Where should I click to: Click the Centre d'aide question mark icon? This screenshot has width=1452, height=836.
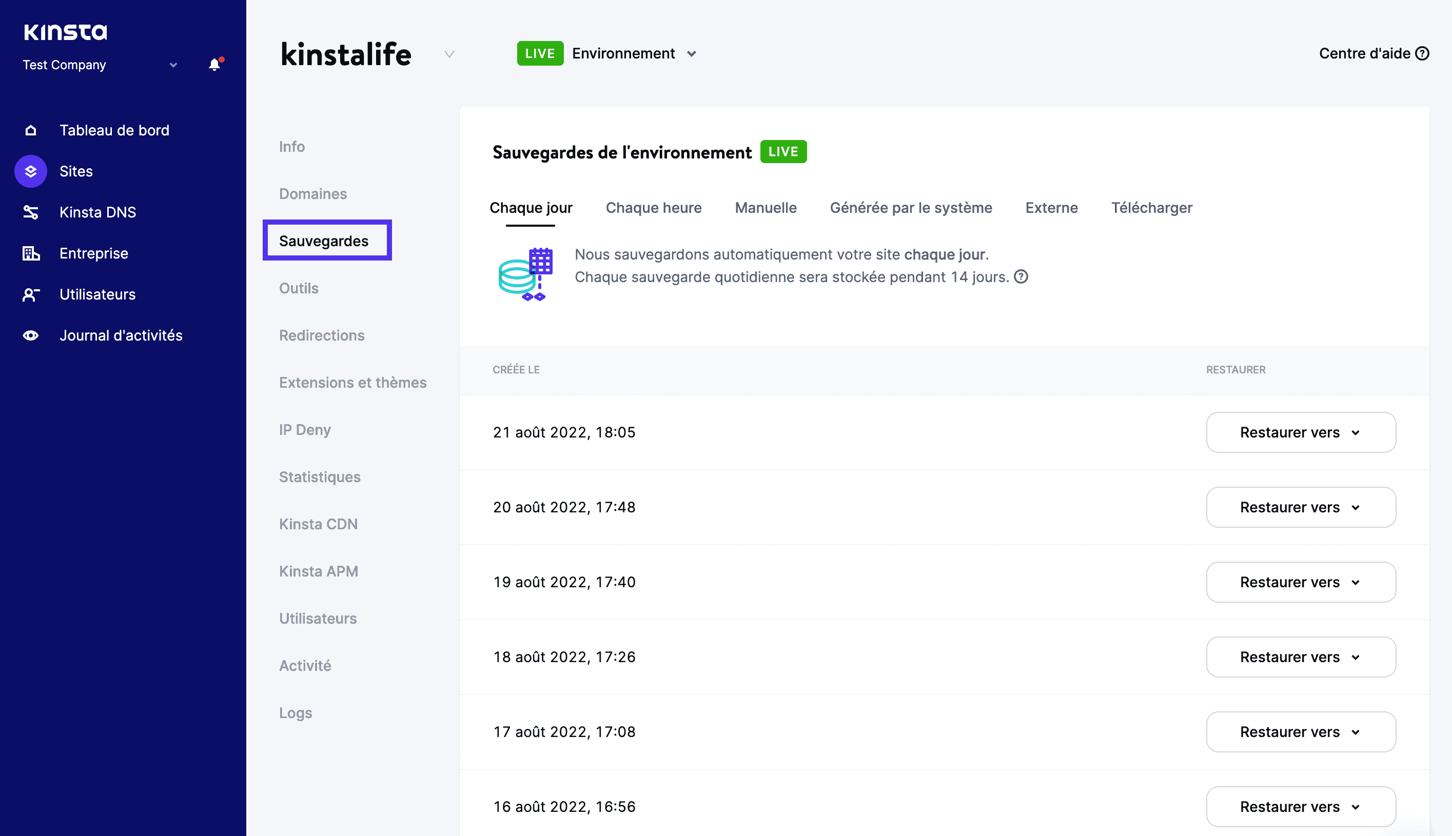(x=1423, y=53)
